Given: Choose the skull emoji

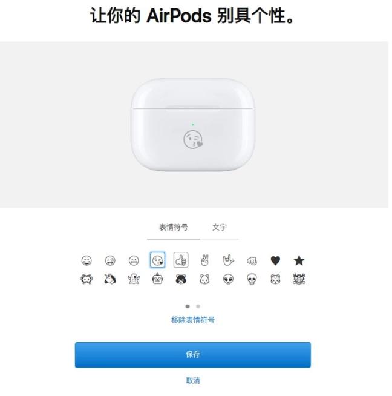Looking at the screenshot, I should (252, 279).
